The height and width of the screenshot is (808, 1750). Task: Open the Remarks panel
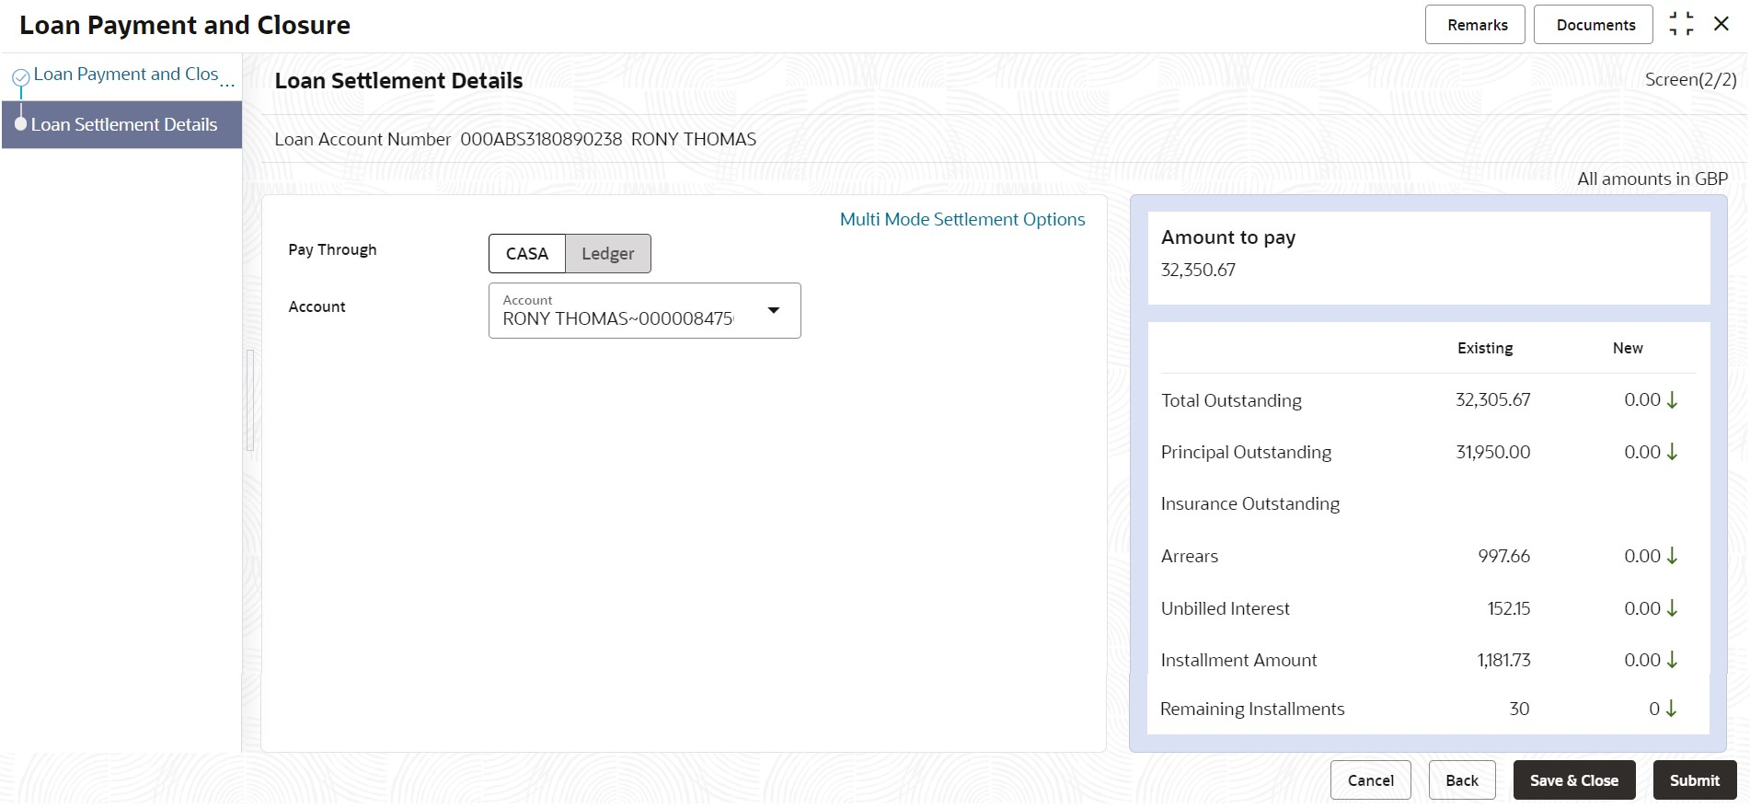(1477, 25)
